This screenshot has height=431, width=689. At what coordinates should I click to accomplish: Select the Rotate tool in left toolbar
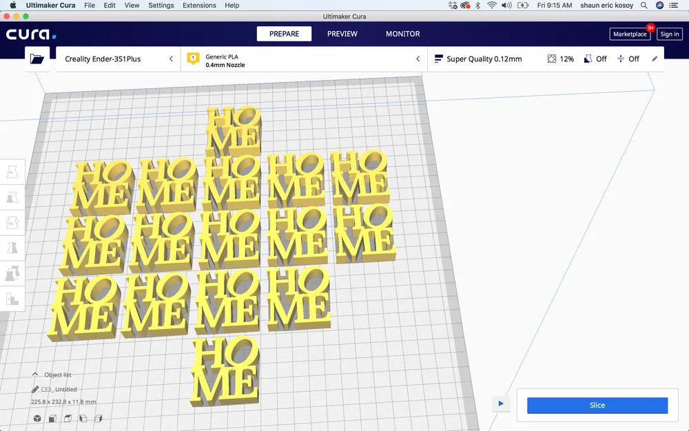(x=12, y=223)
